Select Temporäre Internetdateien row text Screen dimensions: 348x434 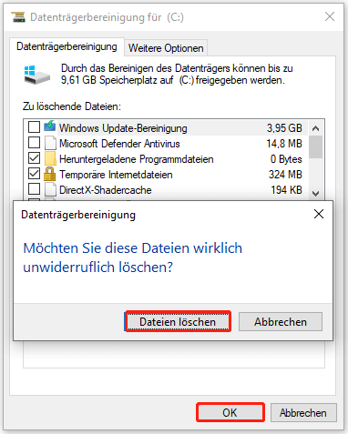coord(116,175)
